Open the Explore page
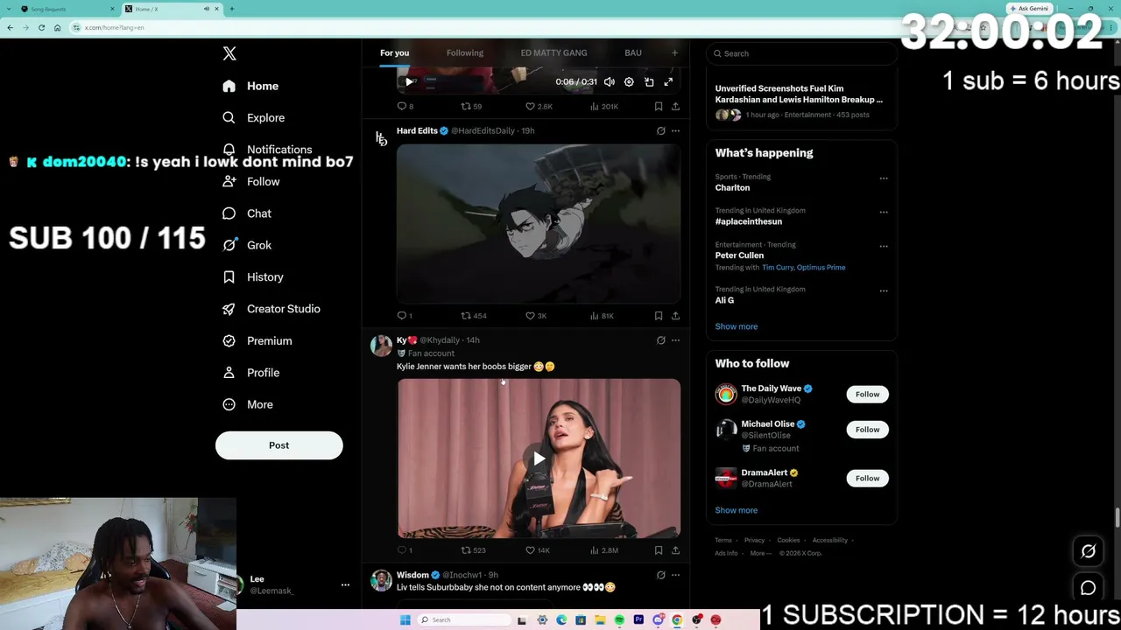Screen dimensions: 1121x630 pyautogui.click(x=254, y=117)
